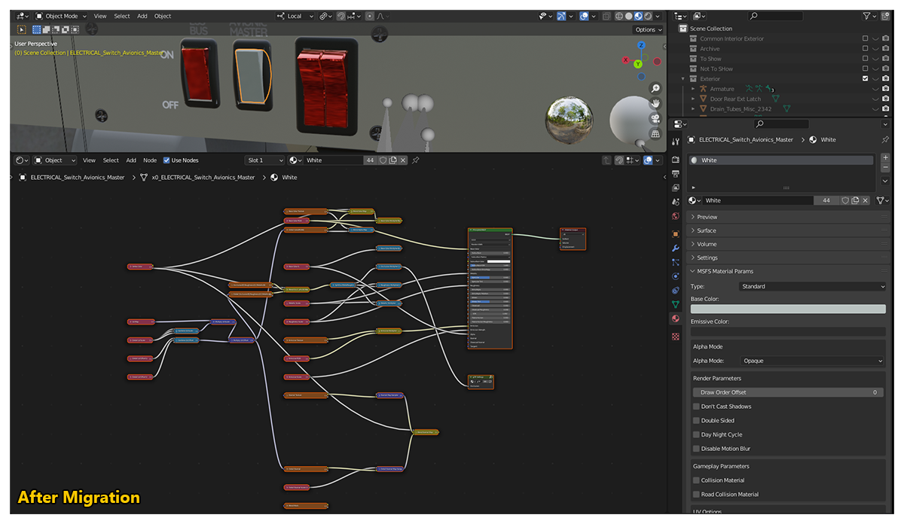Image resolution: width=904 pixels, height=524 pixels.
Task: Open the Alpha Mode dropdown
Action: [812, 361]
